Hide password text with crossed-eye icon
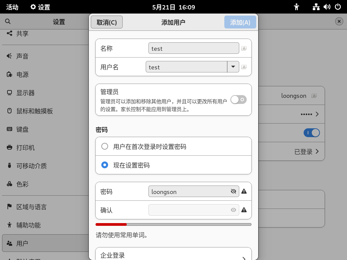Image resolution: width=347 pixels, height=260 pixels. (x=233, y=191)
